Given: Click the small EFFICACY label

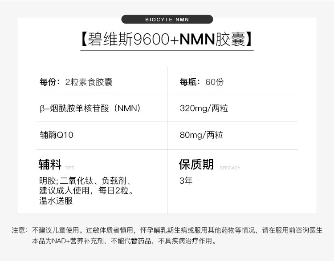Looking at the screenshot, I should click(230, 168).
